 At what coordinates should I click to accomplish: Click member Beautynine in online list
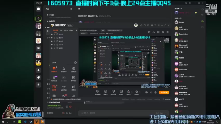coord(183,34)
